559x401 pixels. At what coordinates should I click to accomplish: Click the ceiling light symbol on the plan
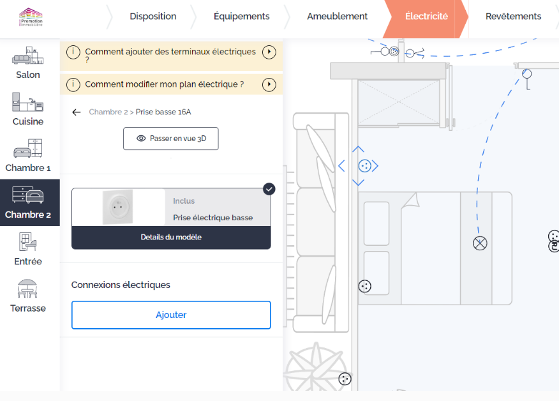pos(480,243)
